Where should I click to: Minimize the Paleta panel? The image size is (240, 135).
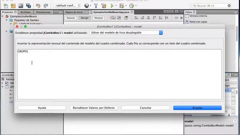235,12
